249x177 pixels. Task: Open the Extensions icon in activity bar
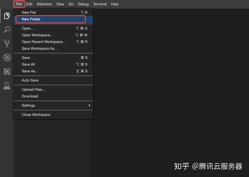(7, 71)
